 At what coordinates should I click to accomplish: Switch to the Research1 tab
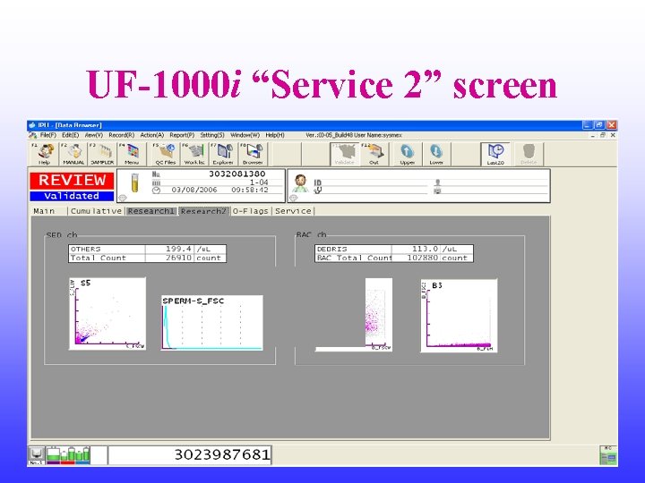(151, 211)
